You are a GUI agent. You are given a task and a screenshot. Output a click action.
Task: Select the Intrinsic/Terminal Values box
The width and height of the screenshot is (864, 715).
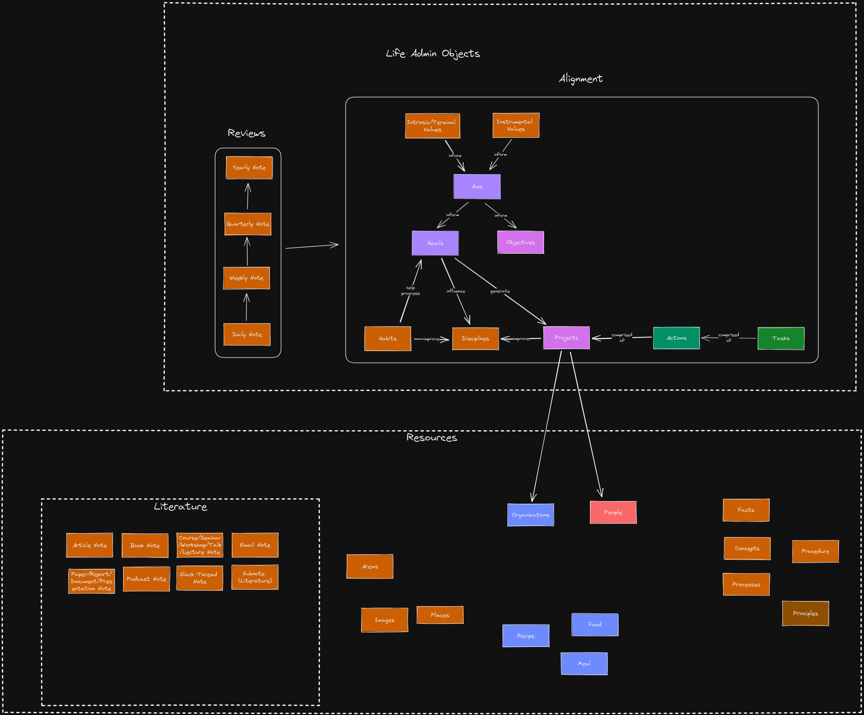pyautogui.click(x=432, y=125)
